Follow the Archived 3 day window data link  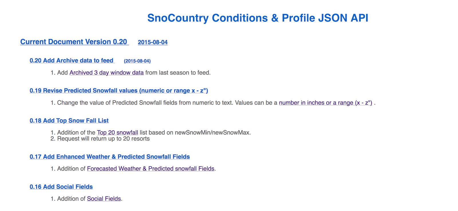click(106, 73)
